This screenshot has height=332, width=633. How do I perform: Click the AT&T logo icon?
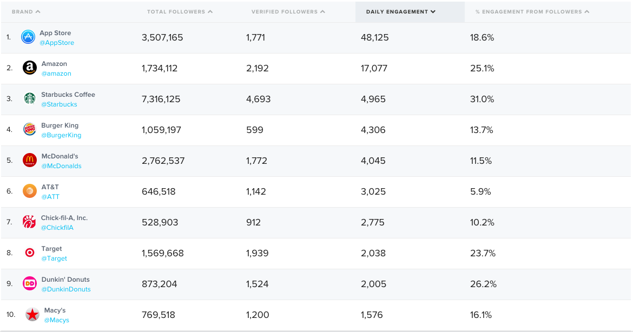[29, 191]
